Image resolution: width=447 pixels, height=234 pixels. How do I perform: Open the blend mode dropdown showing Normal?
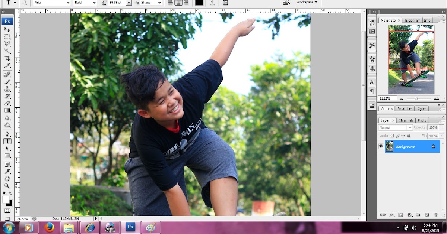395,127
